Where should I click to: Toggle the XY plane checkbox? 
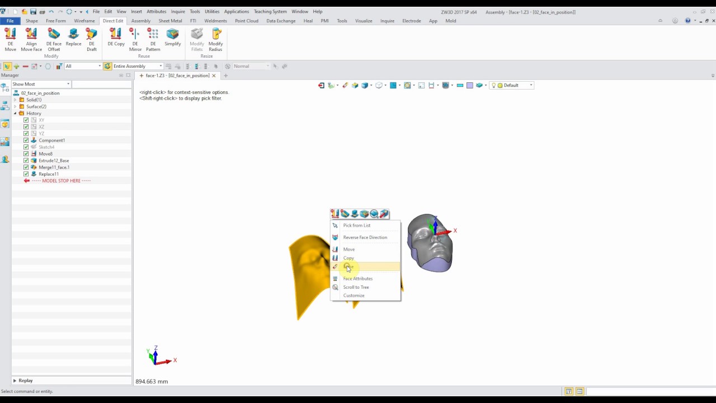tap(26, 120)
